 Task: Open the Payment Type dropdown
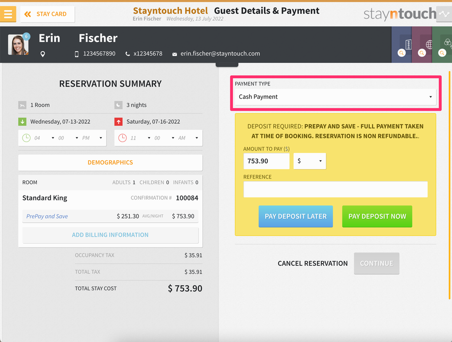[335, 97]
